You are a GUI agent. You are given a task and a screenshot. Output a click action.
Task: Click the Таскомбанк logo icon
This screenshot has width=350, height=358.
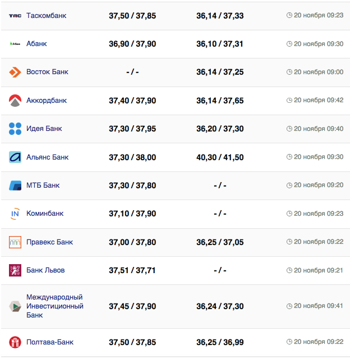(15, 16)
